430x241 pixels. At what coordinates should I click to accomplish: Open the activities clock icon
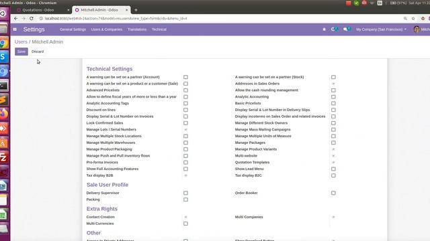click(334, 29)
